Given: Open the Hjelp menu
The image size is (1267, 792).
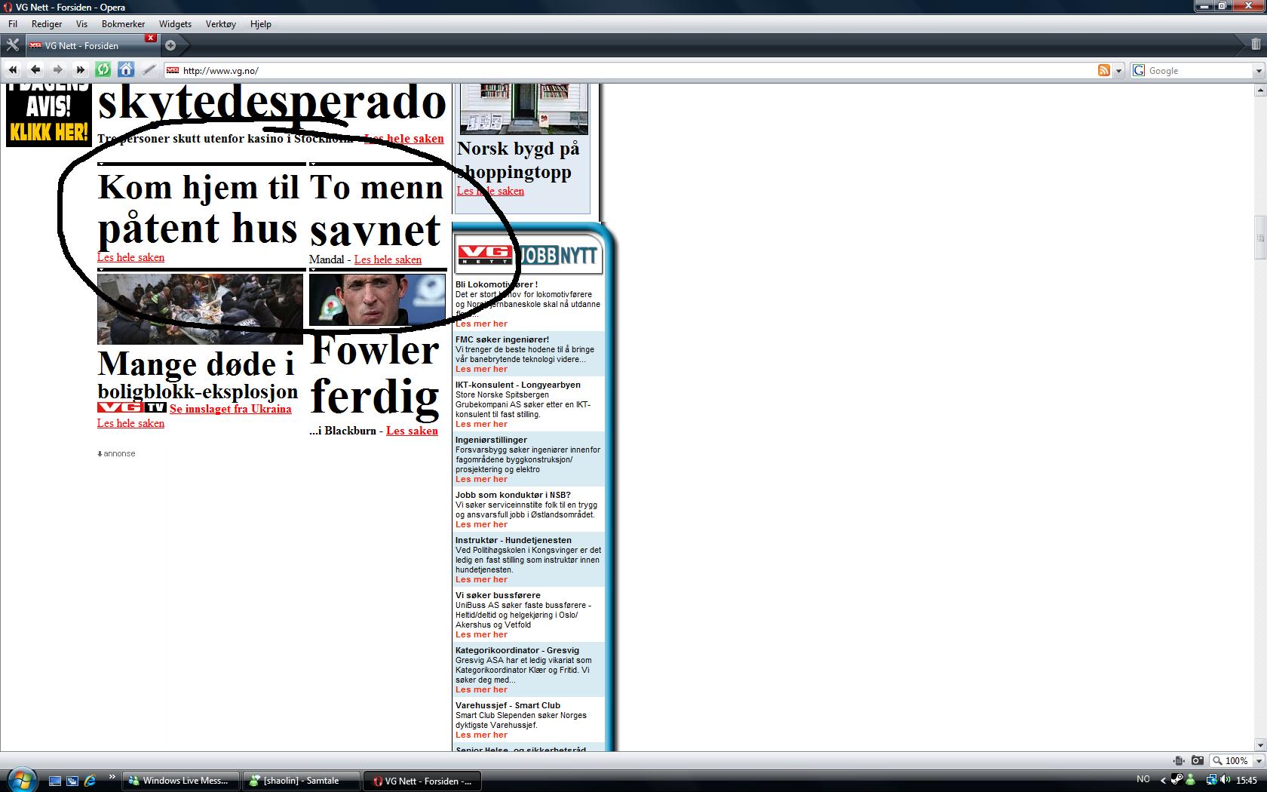Looking at the screenshot, I should [x=261, y=24].
